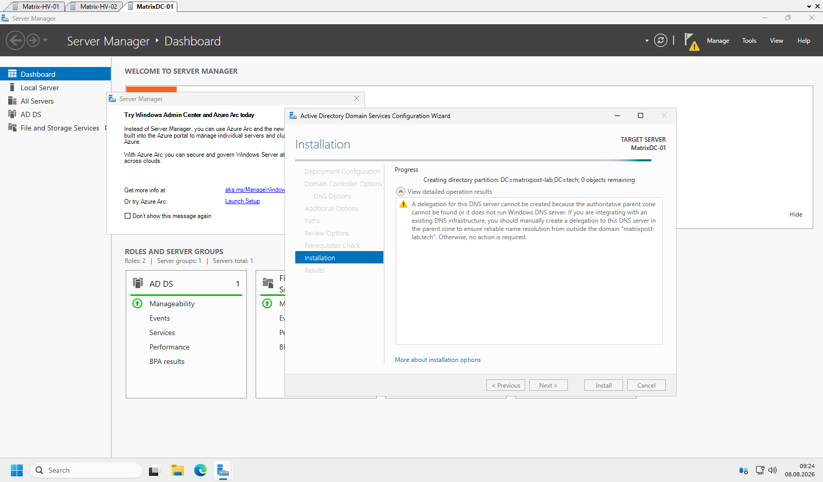
Task: Hide the Welcome to Server Manager panel
Action: pyautogui.click(x=796, y=214)
